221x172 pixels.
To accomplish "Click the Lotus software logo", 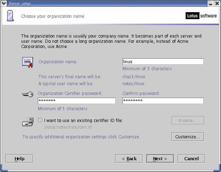I will 201,16.
